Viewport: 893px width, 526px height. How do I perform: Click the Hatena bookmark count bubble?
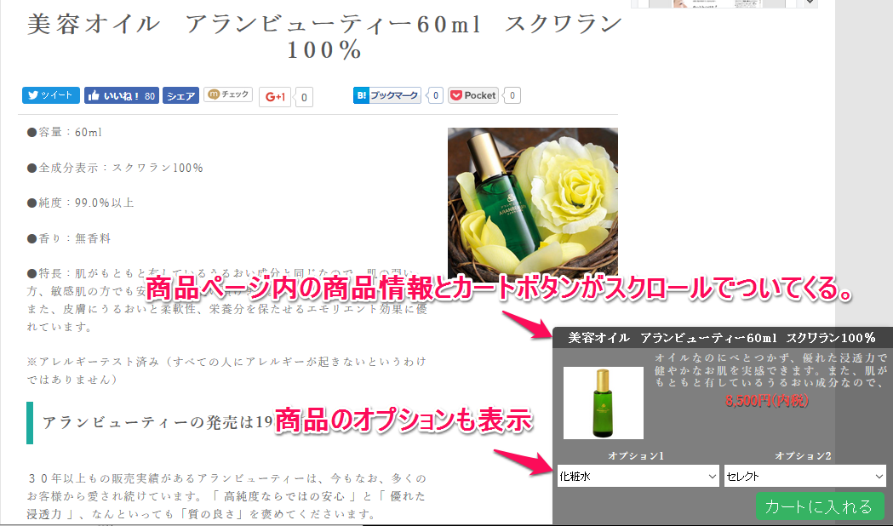[x=436, y=95]
